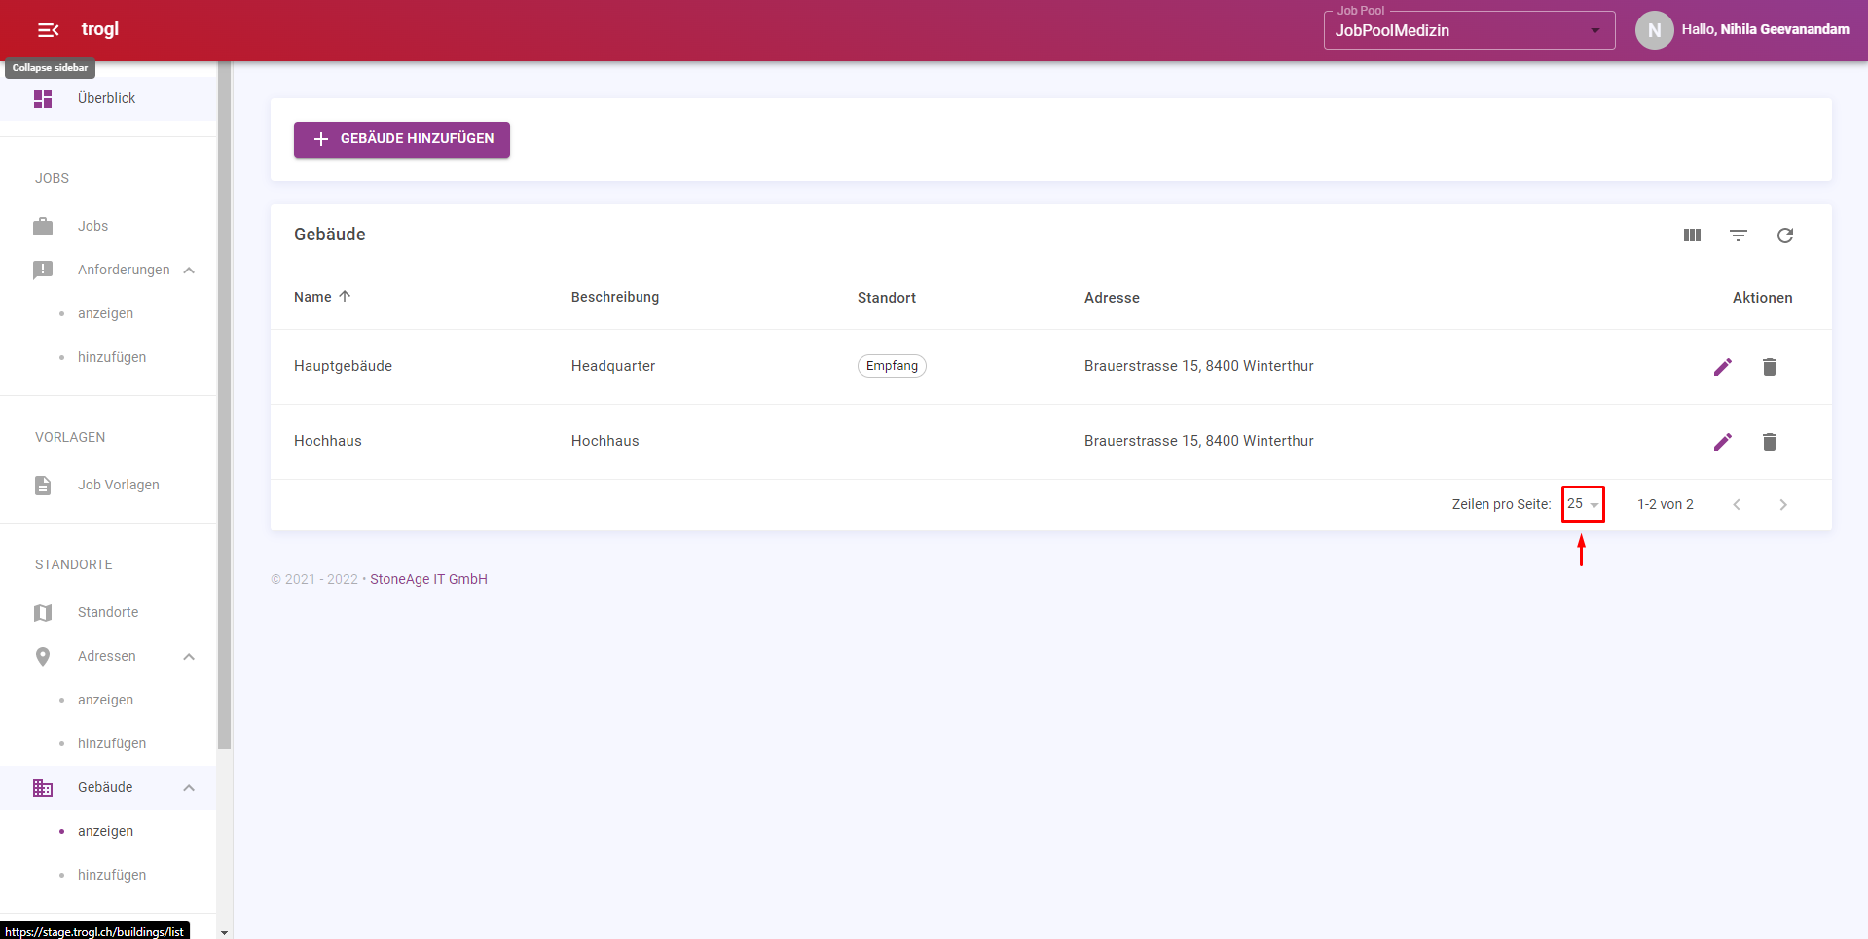This screenshot has height=939, width=1868.
Task: Click the Hochhaus row address cell
Action: coord(1199,441)
